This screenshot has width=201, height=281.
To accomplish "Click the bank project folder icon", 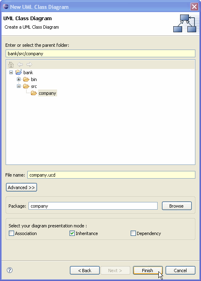I will coord(18,72).
